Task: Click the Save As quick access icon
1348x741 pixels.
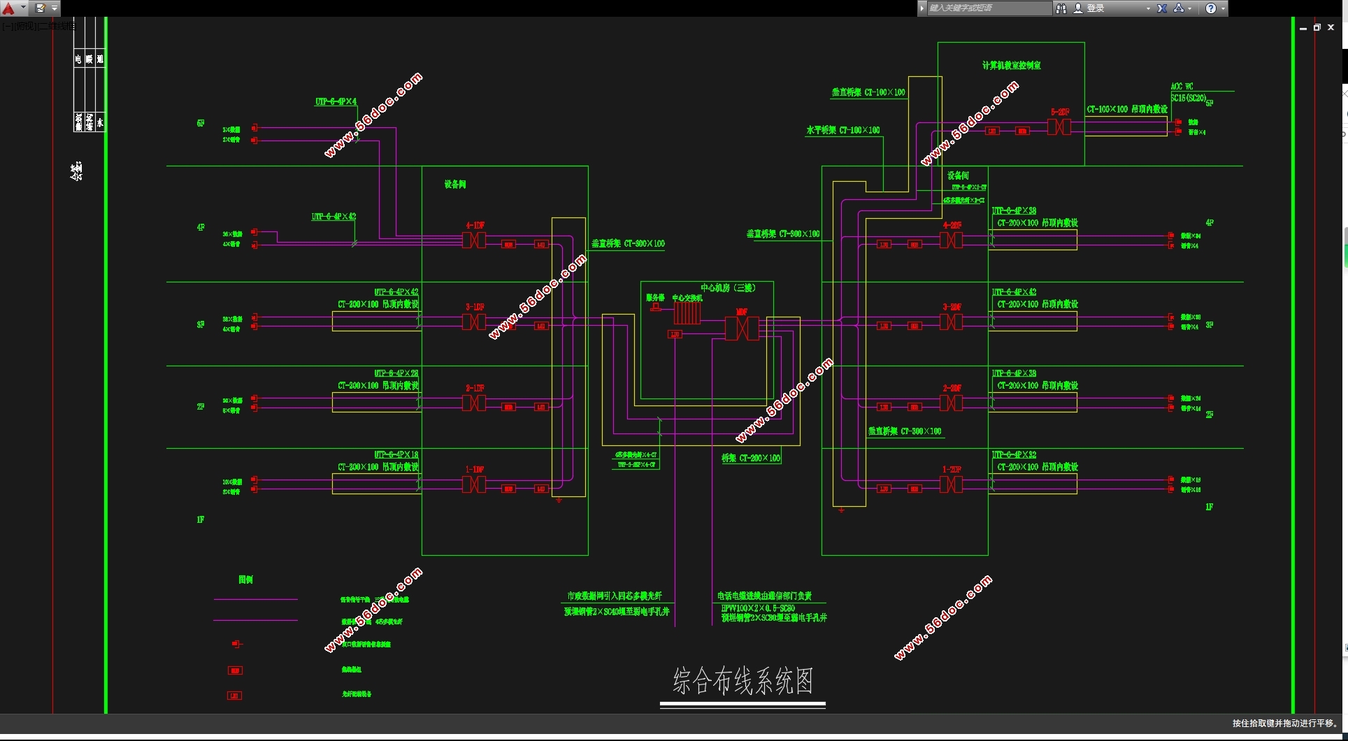Action: [40, 8]
